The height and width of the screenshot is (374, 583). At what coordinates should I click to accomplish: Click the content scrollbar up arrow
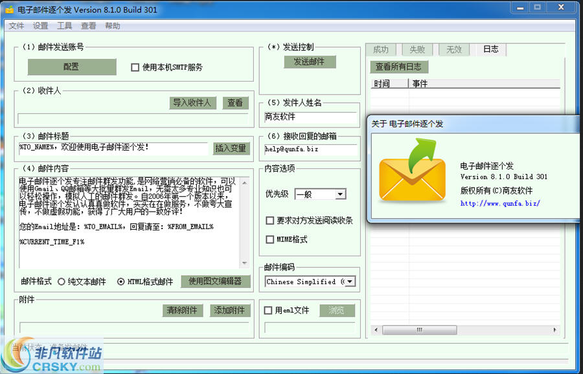244,182
